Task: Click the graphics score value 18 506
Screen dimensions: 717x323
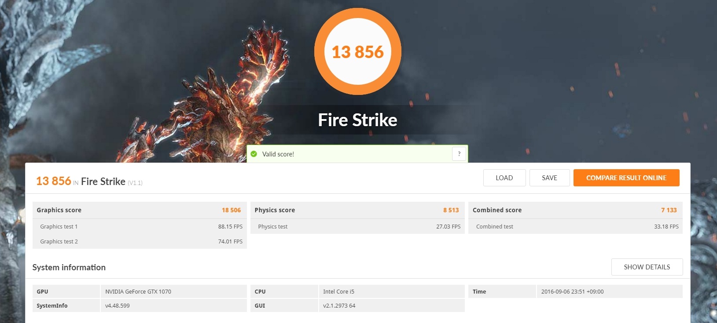Action: [232, 210]
